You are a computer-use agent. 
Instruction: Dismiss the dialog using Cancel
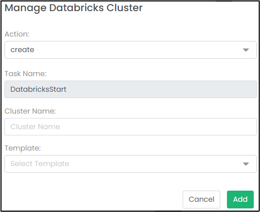(201, 200)
